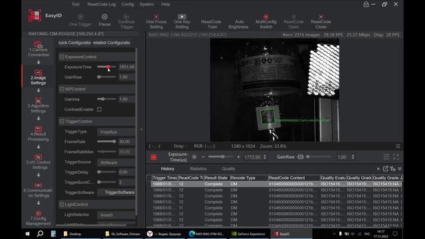
Task: Open the ReadCode Log menu
Action: [102, 5]
